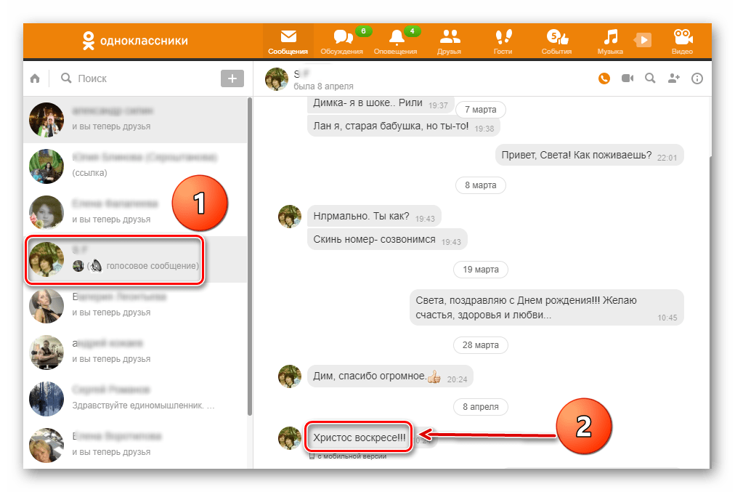735x492 pixels.
Task: Click message 'Скинь номер- созвонимся'
Action: 387,240
